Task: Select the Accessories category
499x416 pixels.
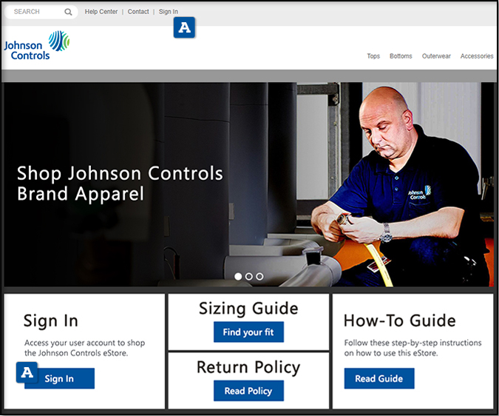Action: pos(477,56)
